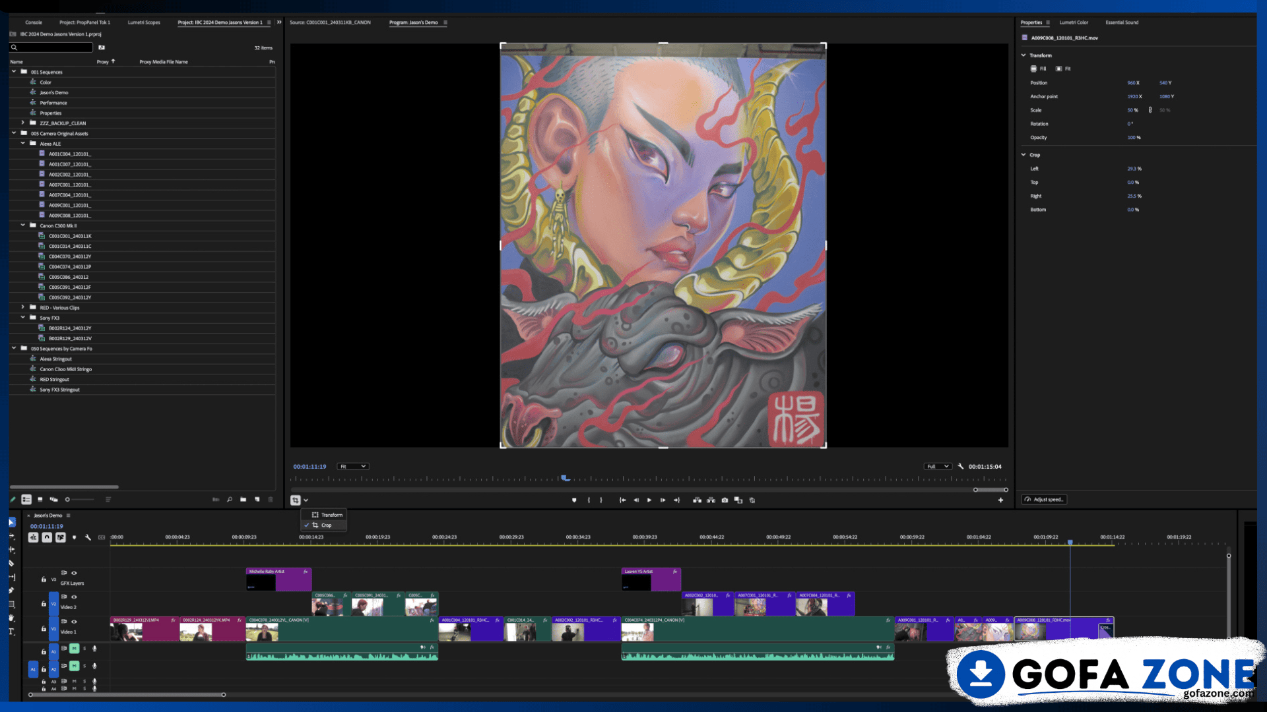Viewport: 1267px width, 712px height.
Task: Switch Project panel to list view
Action: tap(26, 500)
